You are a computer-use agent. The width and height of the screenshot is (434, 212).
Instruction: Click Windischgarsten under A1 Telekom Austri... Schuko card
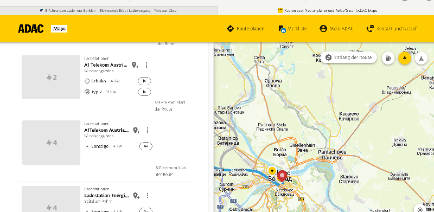pos(99,71)
